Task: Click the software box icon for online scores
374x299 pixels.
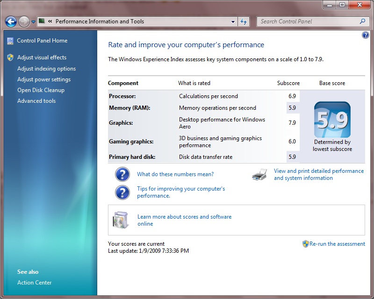Action: 120,220
